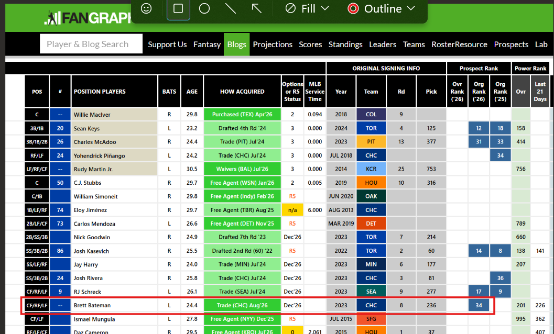Open Nick Goodwin player link
This screenshot has height=334, width=554.
click(92, 237)
